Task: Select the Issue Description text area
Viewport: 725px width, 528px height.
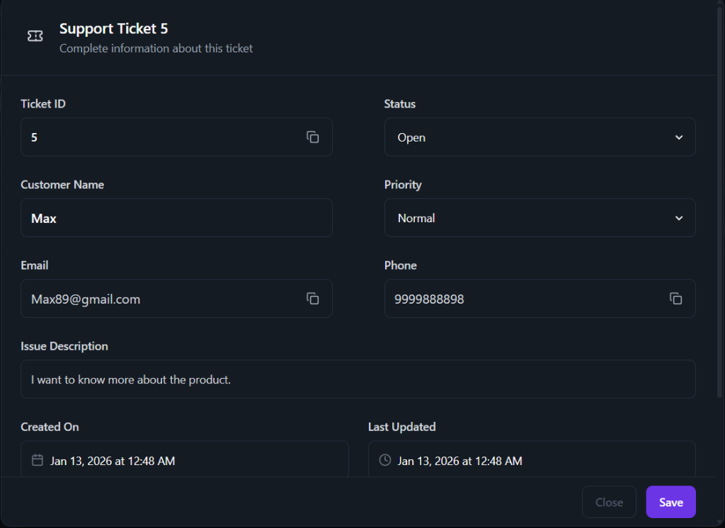Action: tap(358, 379)
